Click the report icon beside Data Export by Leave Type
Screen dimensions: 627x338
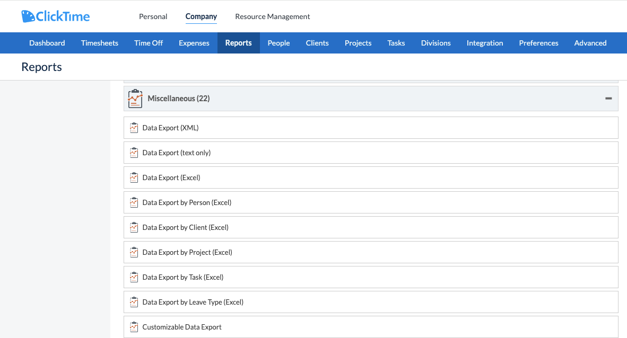click(134, 302)
